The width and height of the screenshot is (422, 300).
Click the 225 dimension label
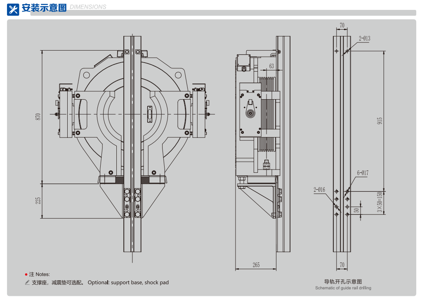tap(38, 200)
